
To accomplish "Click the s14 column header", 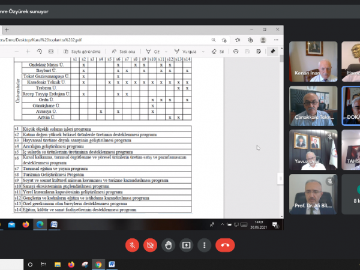I will (x=187, y=59).
